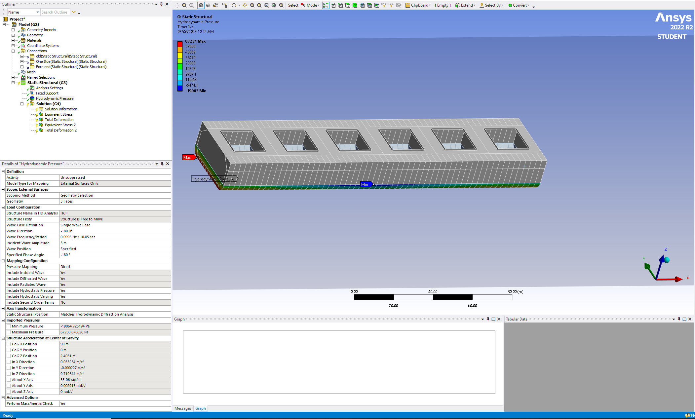695x419 pixels.
Task: Click the Vertex selection filter icon
Action: (x=333, y=5)
